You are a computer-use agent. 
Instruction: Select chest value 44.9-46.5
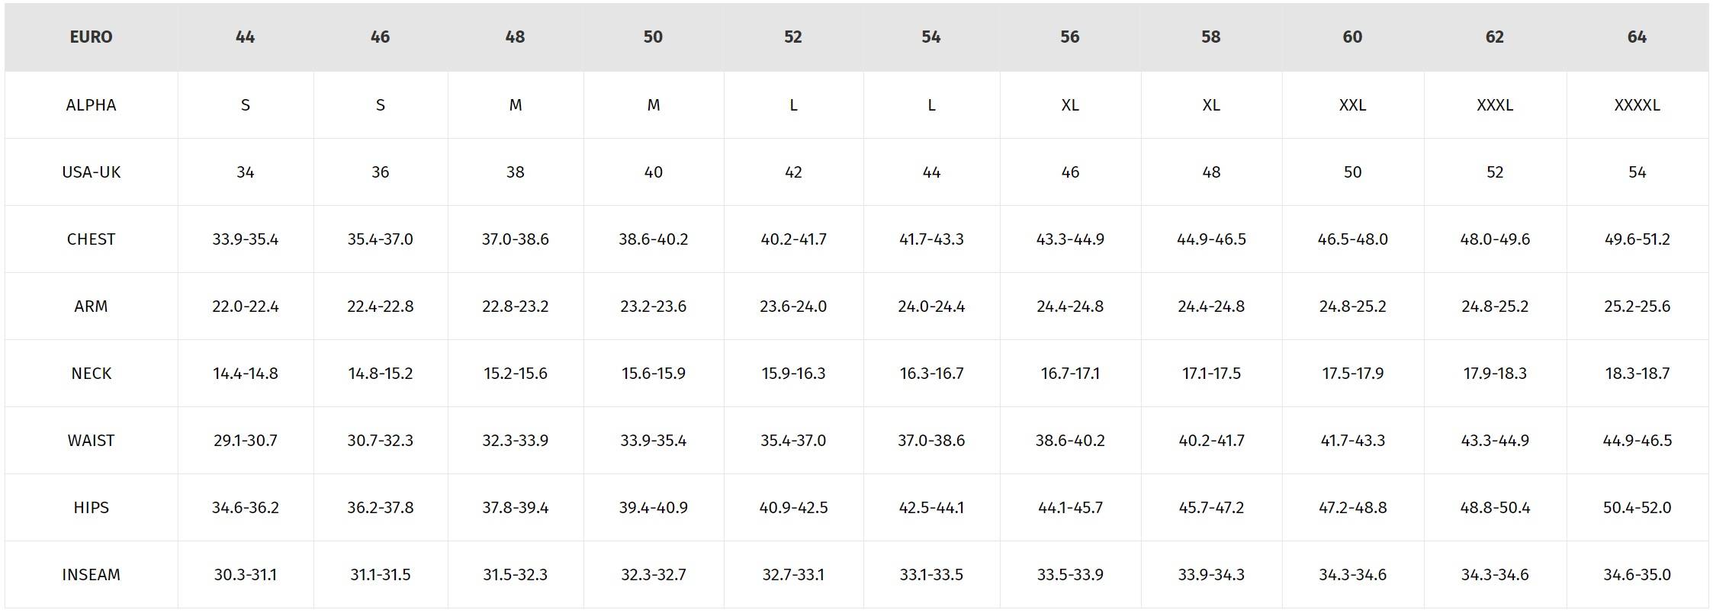coord(1211,239)
